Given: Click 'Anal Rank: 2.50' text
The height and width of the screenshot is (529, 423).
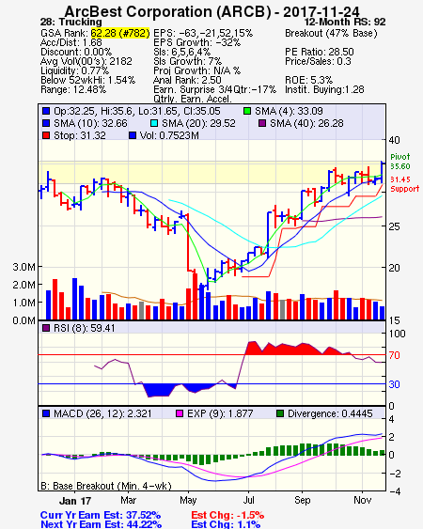Looking at the screenshot, I should click(x=187, y=80).
